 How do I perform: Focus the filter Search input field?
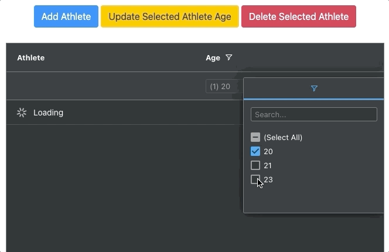313,114
